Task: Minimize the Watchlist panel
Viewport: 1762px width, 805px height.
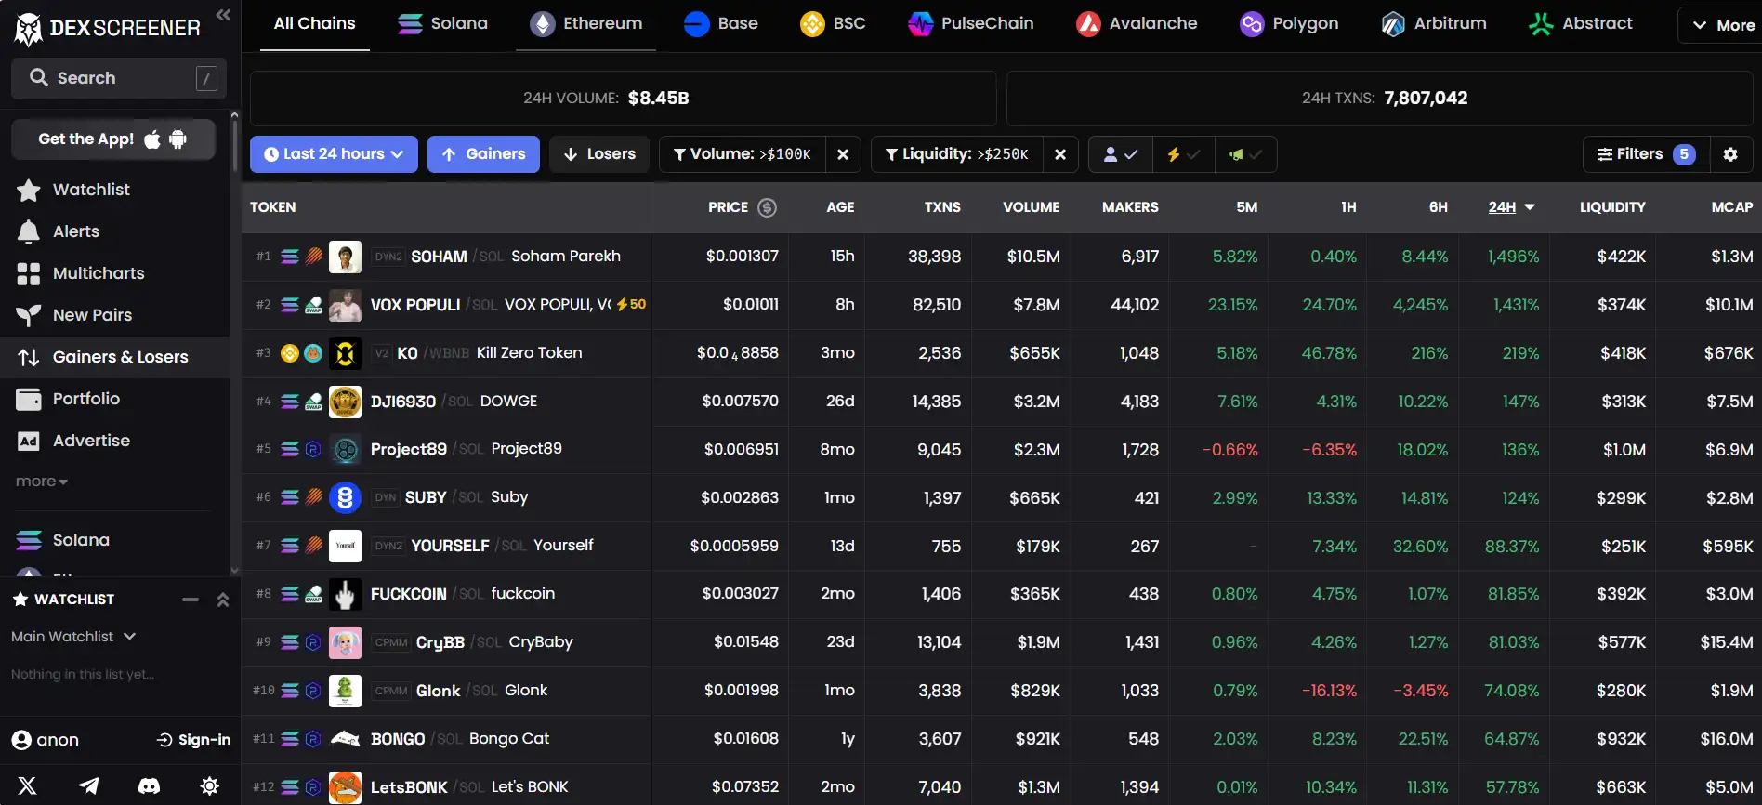Action: [x=191, y=600]
